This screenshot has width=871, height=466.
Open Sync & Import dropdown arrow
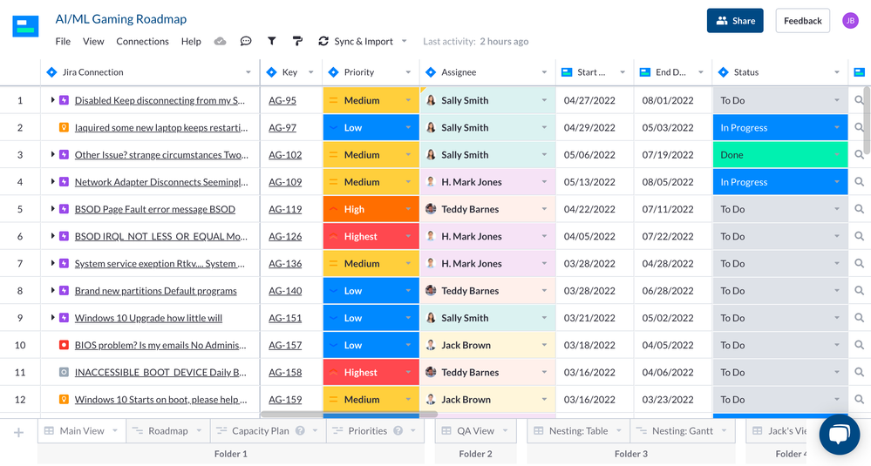(x=405, y=41)
